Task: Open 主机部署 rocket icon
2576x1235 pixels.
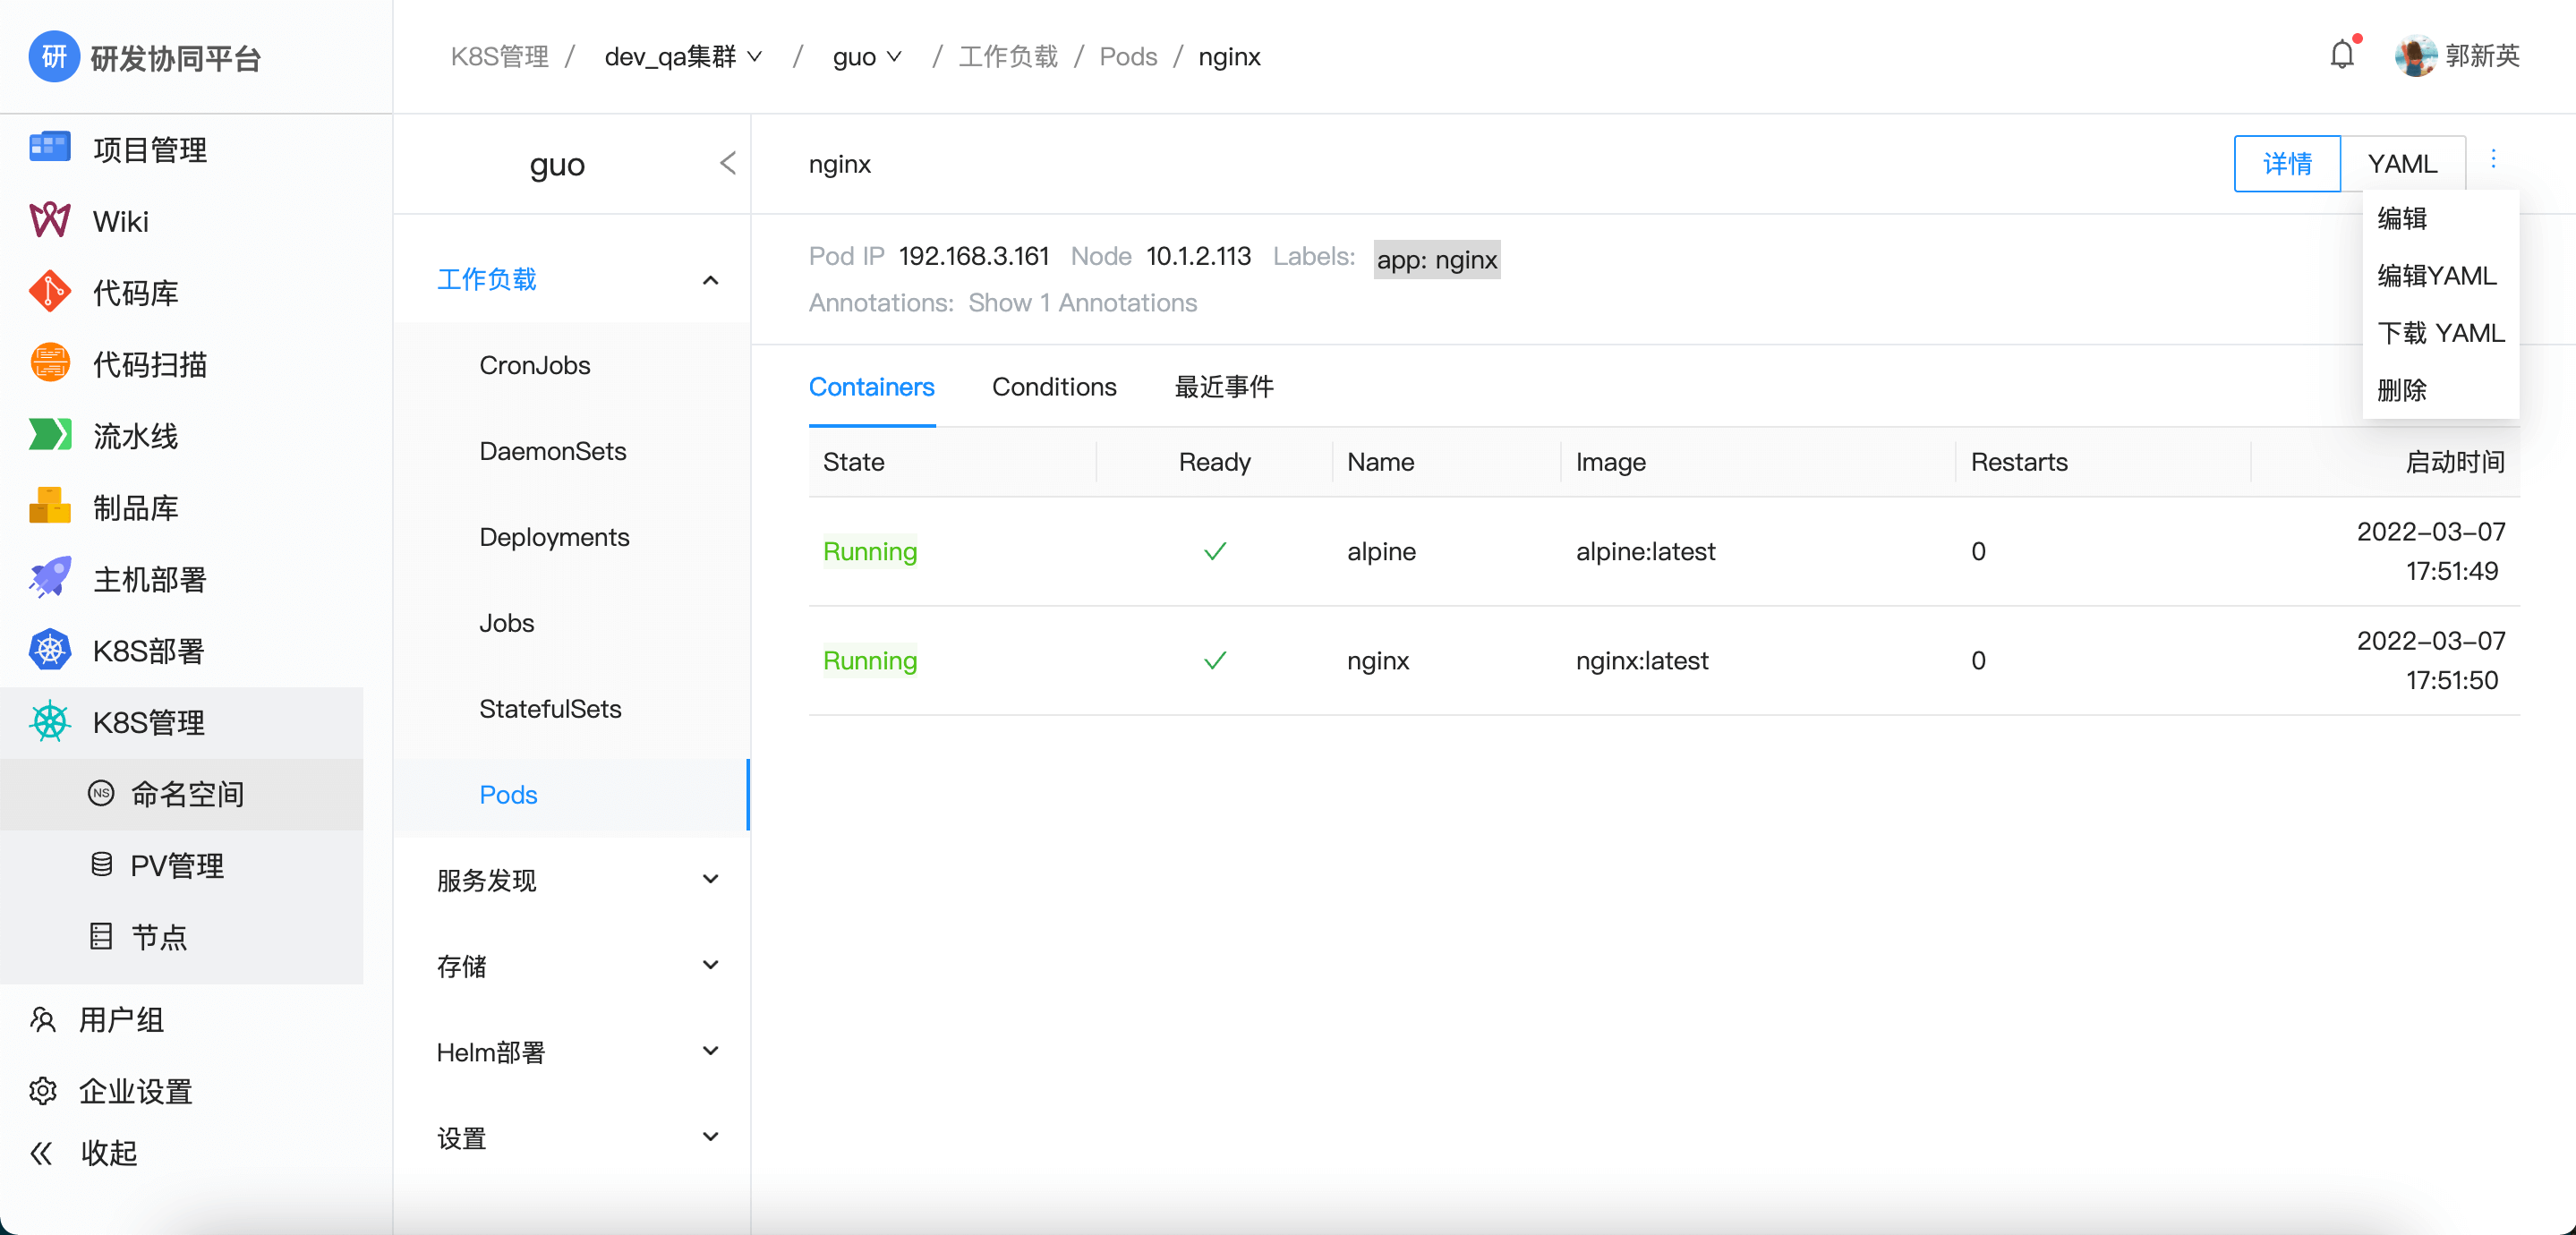Action: pyautogui.click(x=49, y=578)
